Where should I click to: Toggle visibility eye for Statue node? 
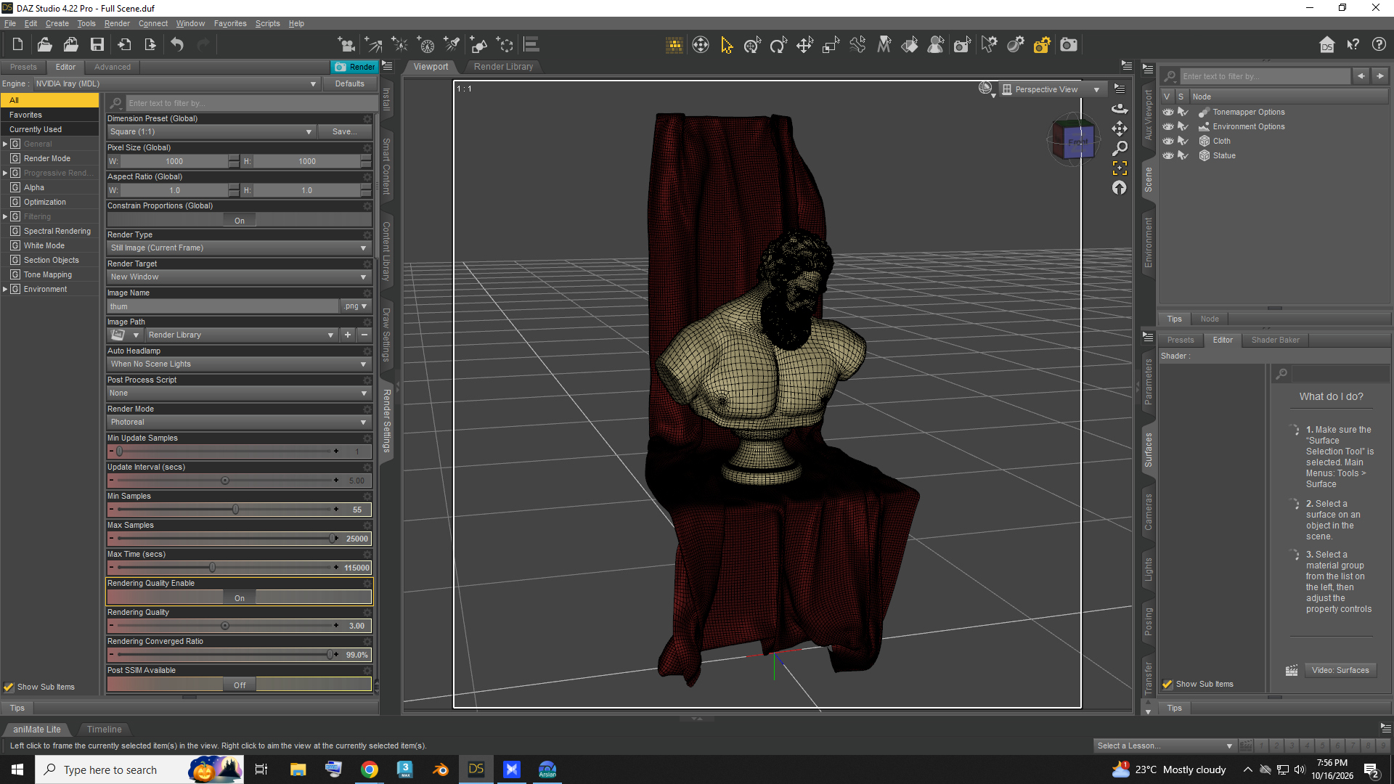(x=1167, y=155)
